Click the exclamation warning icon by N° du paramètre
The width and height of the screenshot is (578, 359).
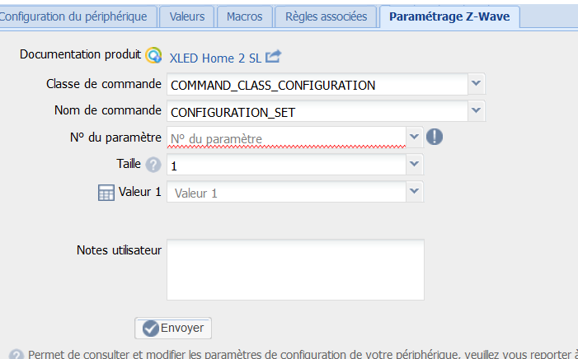435,137
